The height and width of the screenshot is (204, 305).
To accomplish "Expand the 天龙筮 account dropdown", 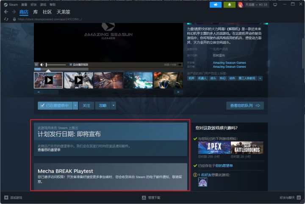I will click(x=256, y=5).
